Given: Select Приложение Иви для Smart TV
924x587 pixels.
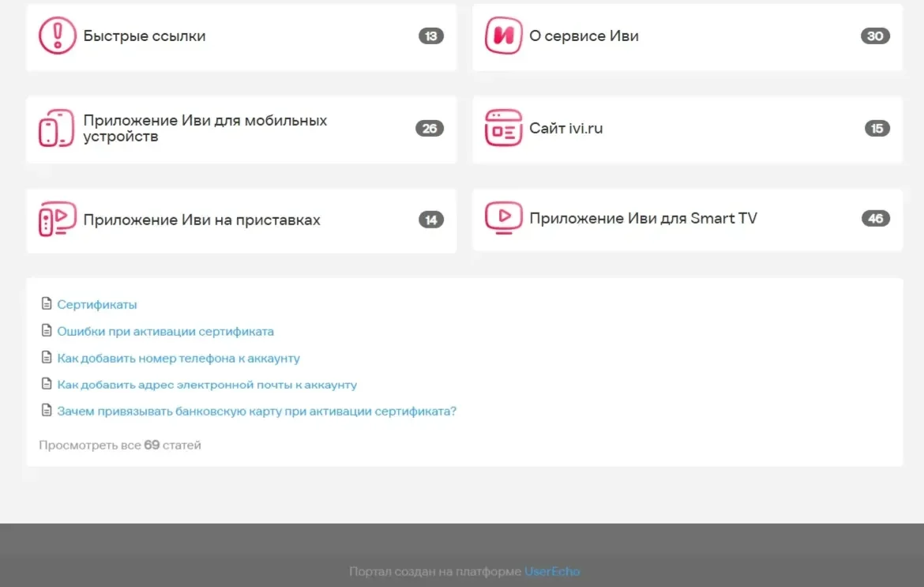Looking at the screenshot, I should pos(643,218).
